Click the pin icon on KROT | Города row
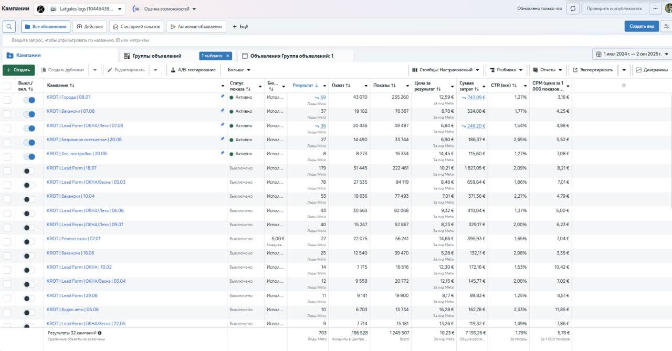 tap(222, 97)
